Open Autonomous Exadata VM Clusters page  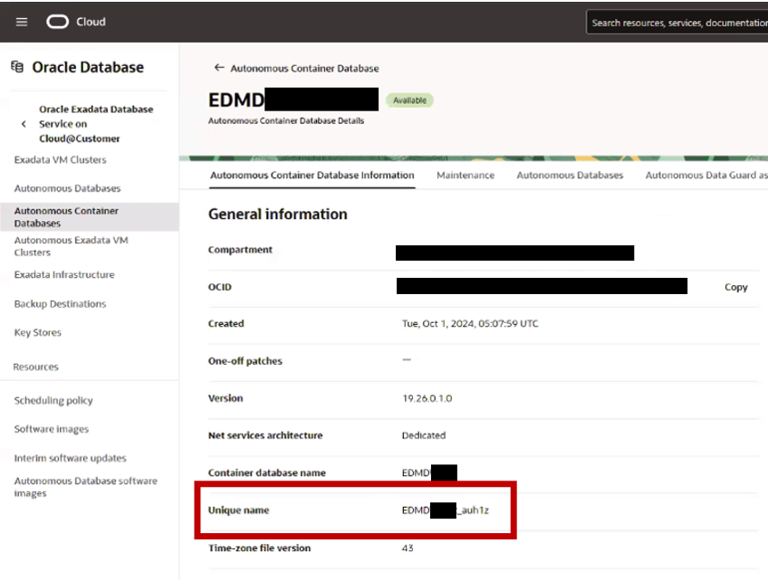click(x=71, y=246)
